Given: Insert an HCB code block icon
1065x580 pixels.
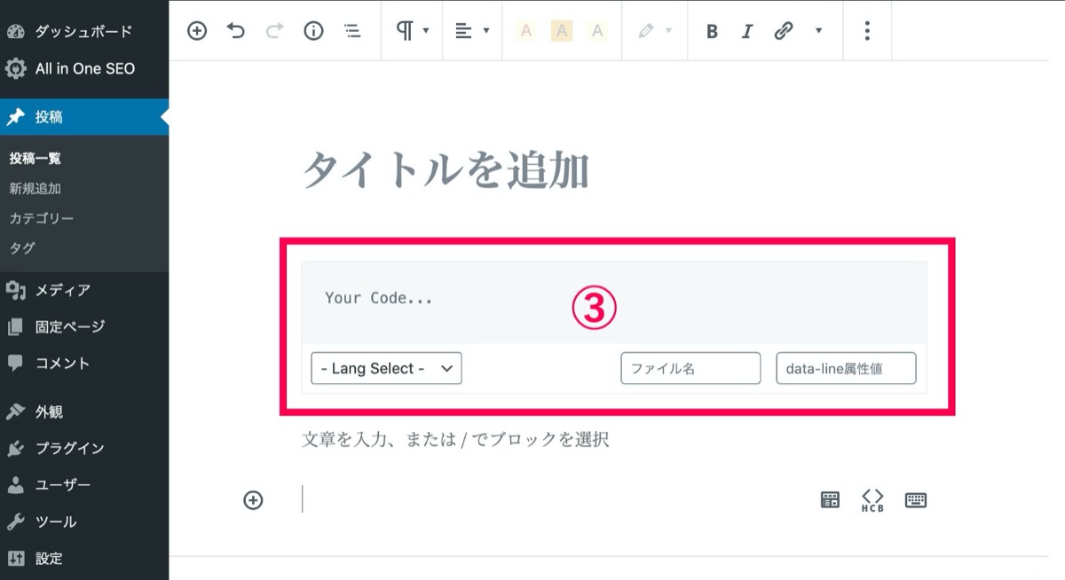Looking at the screenshot, I should (872, 500).
